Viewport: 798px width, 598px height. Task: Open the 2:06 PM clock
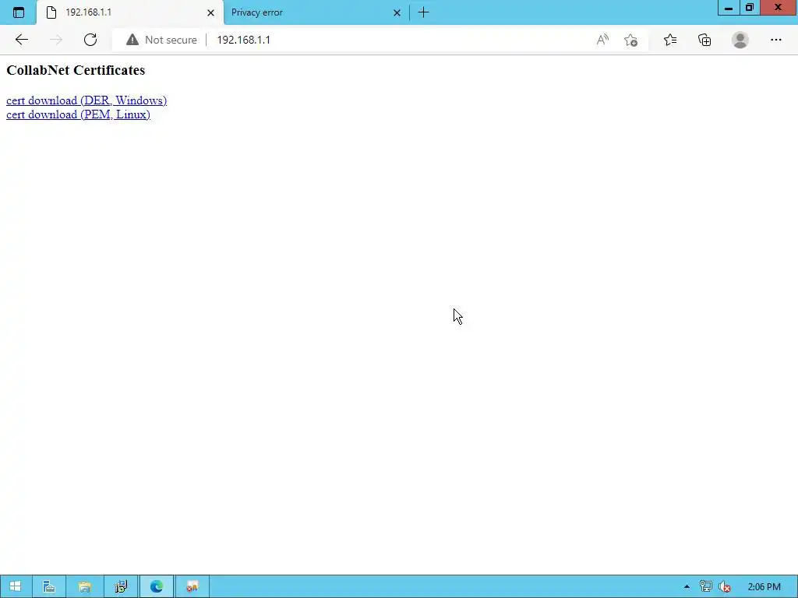764,587
